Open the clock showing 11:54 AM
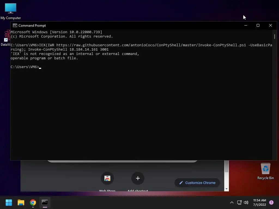The height and width of the screenshot is (209, 279). coord(260,202)
